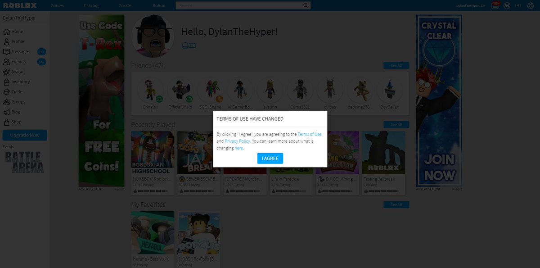Open the Hexaria favorite game thumbnail
540x268 pixels.
(x=153, y=233)
